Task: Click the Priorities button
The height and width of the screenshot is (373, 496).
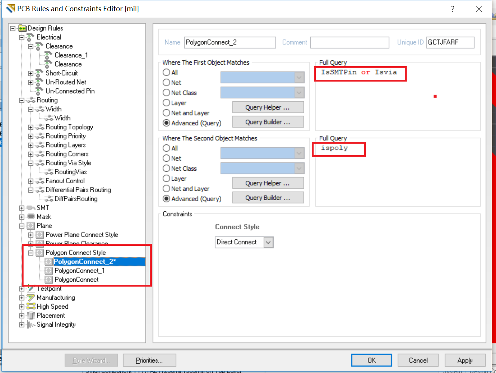Action: 149,361
